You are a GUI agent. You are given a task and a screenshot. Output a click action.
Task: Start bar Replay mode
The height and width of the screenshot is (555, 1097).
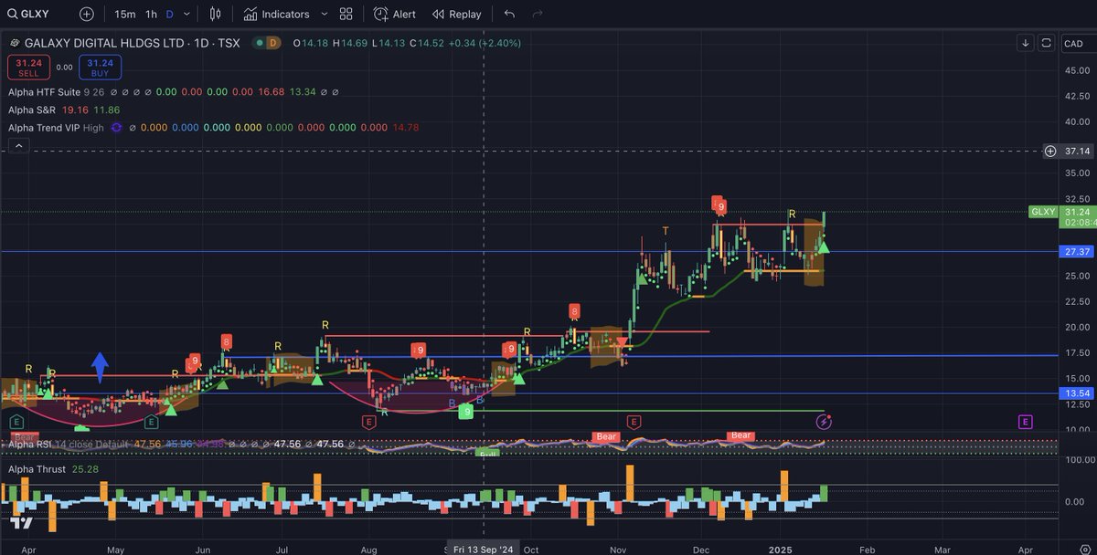456,14
